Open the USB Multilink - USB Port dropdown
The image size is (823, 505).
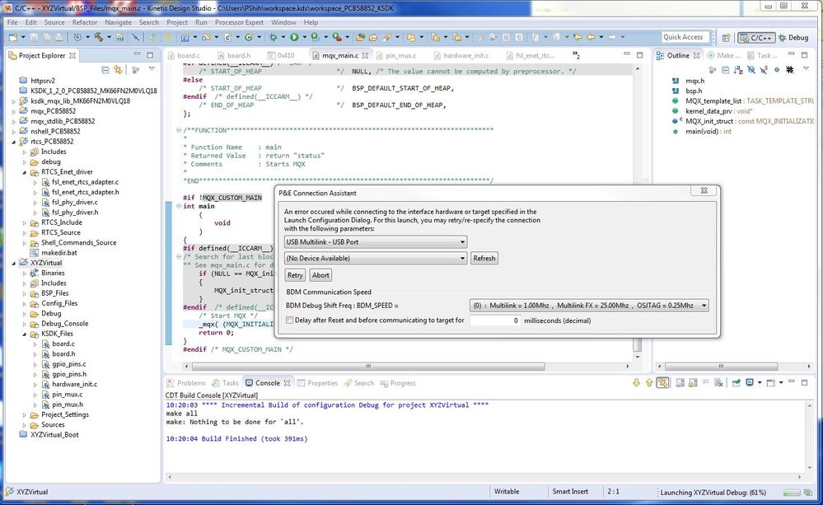pos(376,242)
